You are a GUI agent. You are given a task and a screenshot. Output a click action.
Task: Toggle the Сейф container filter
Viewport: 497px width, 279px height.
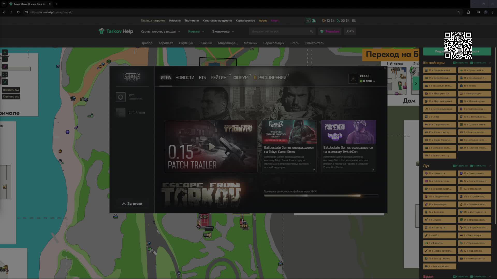440,117
